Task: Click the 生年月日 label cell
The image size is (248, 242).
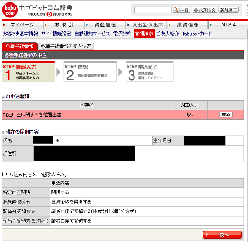Action: point(168,141)
